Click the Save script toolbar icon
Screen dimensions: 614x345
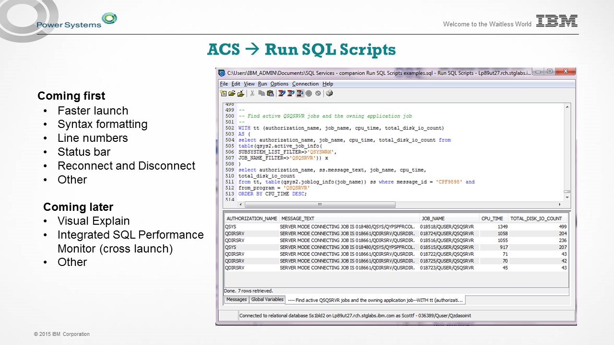pyautogui.click(x=240, y=93)
